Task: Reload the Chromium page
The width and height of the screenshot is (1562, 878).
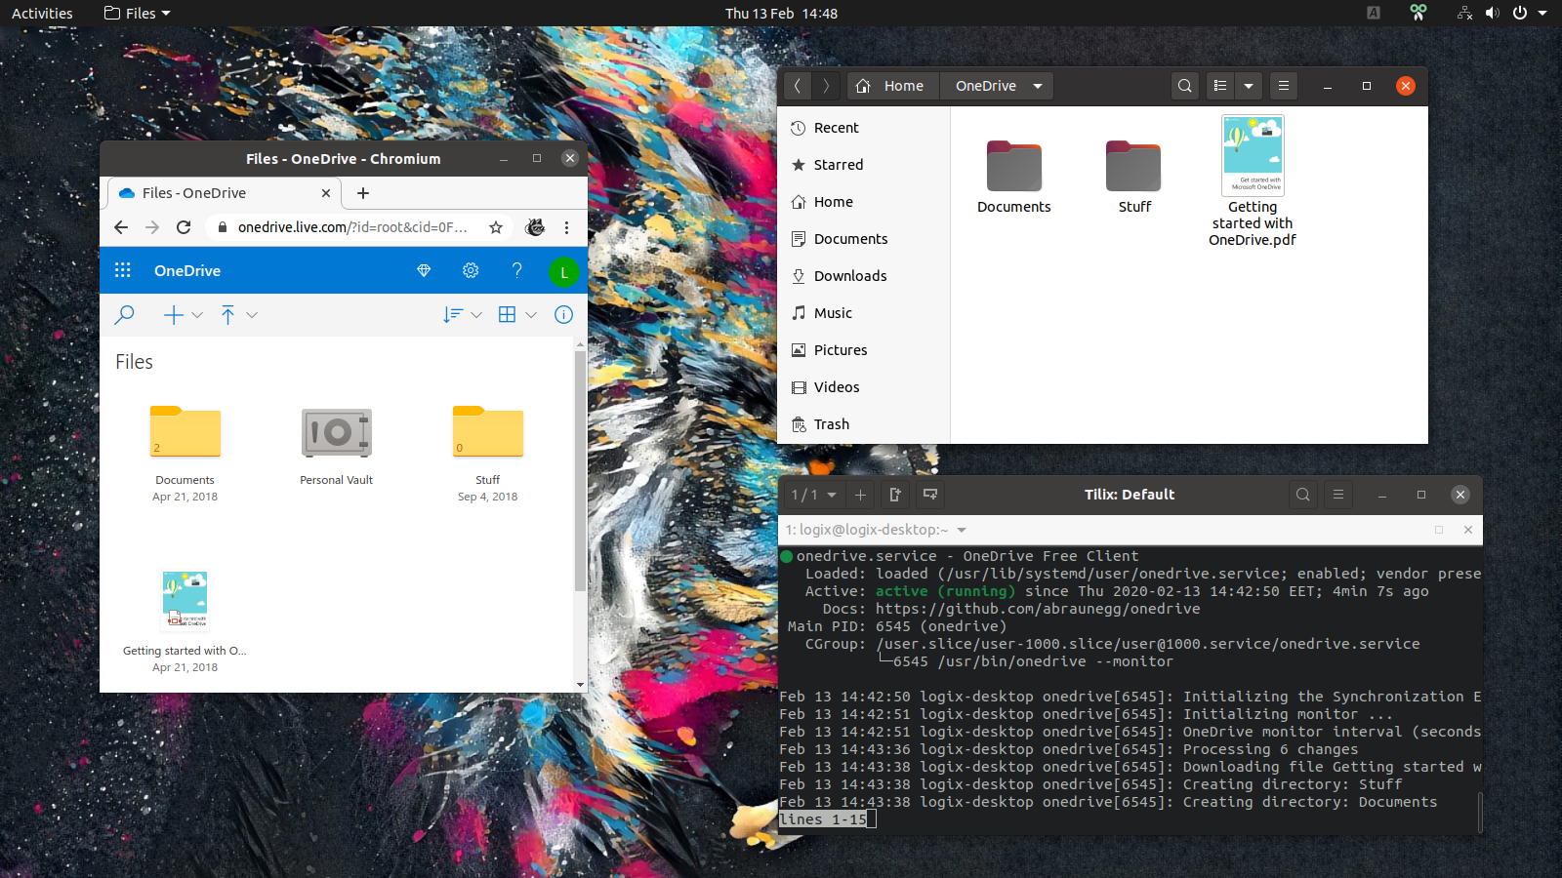Action: (x=184, y=227)
